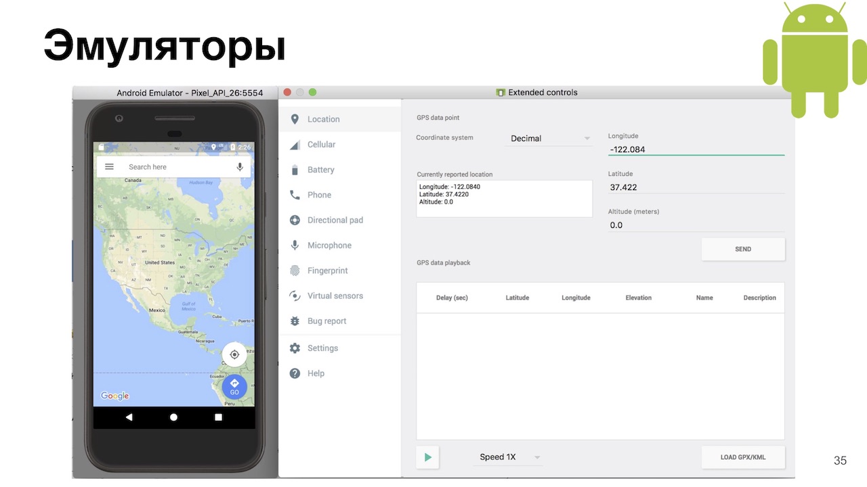This screenshot has height=487, width=867.
Task: Click the Virtual sensors icon
Action: [295, 296]
